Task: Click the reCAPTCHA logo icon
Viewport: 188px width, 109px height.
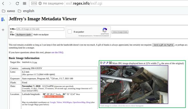Action: point(105,30)
